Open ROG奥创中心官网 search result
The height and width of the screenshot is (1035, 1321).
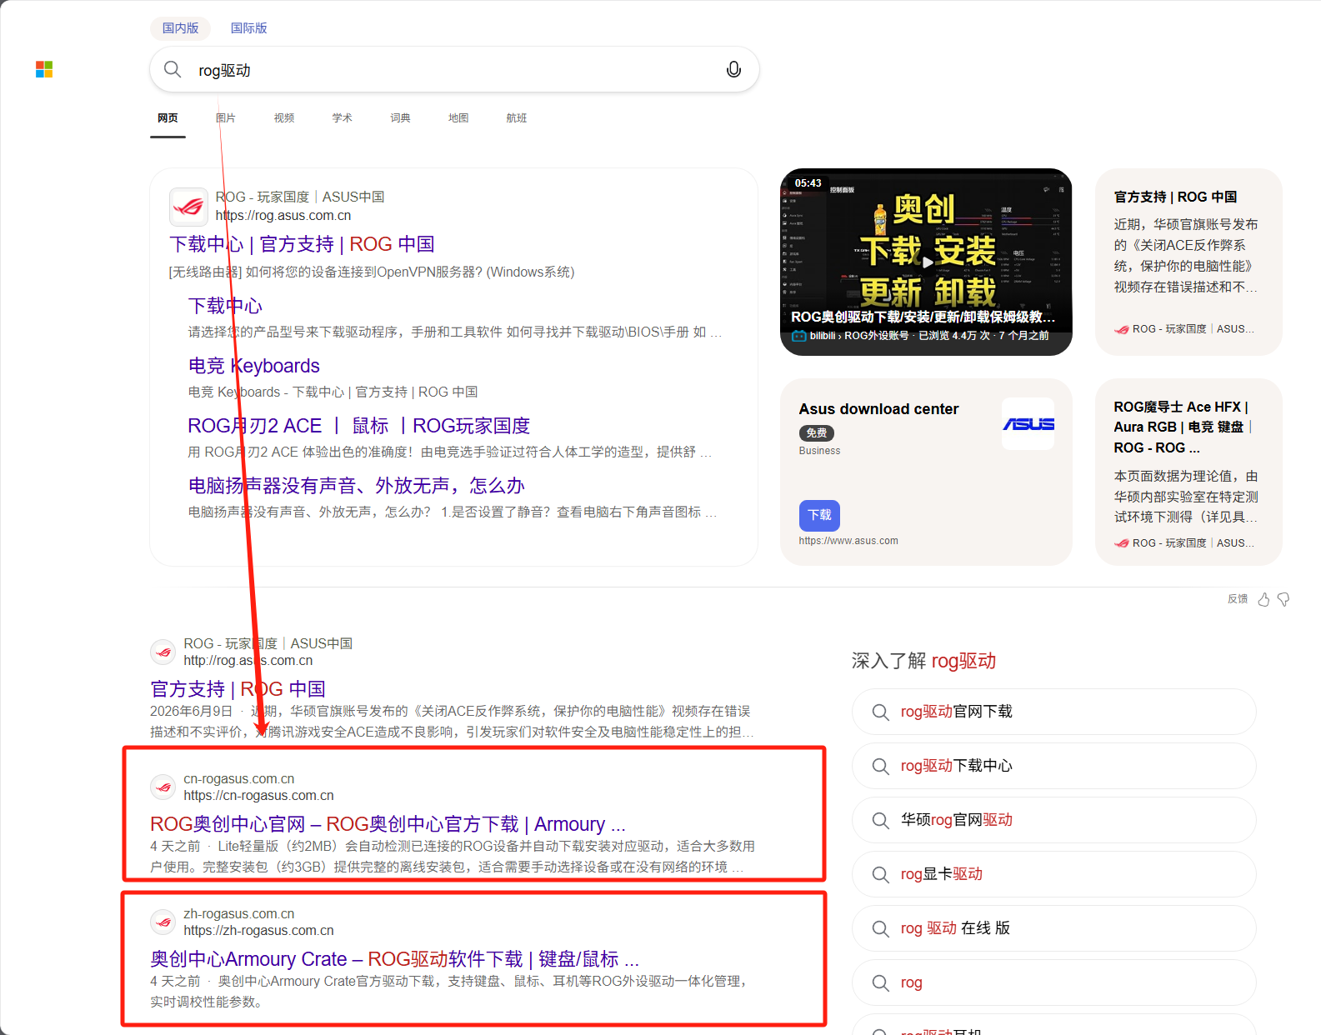(388, 824)
